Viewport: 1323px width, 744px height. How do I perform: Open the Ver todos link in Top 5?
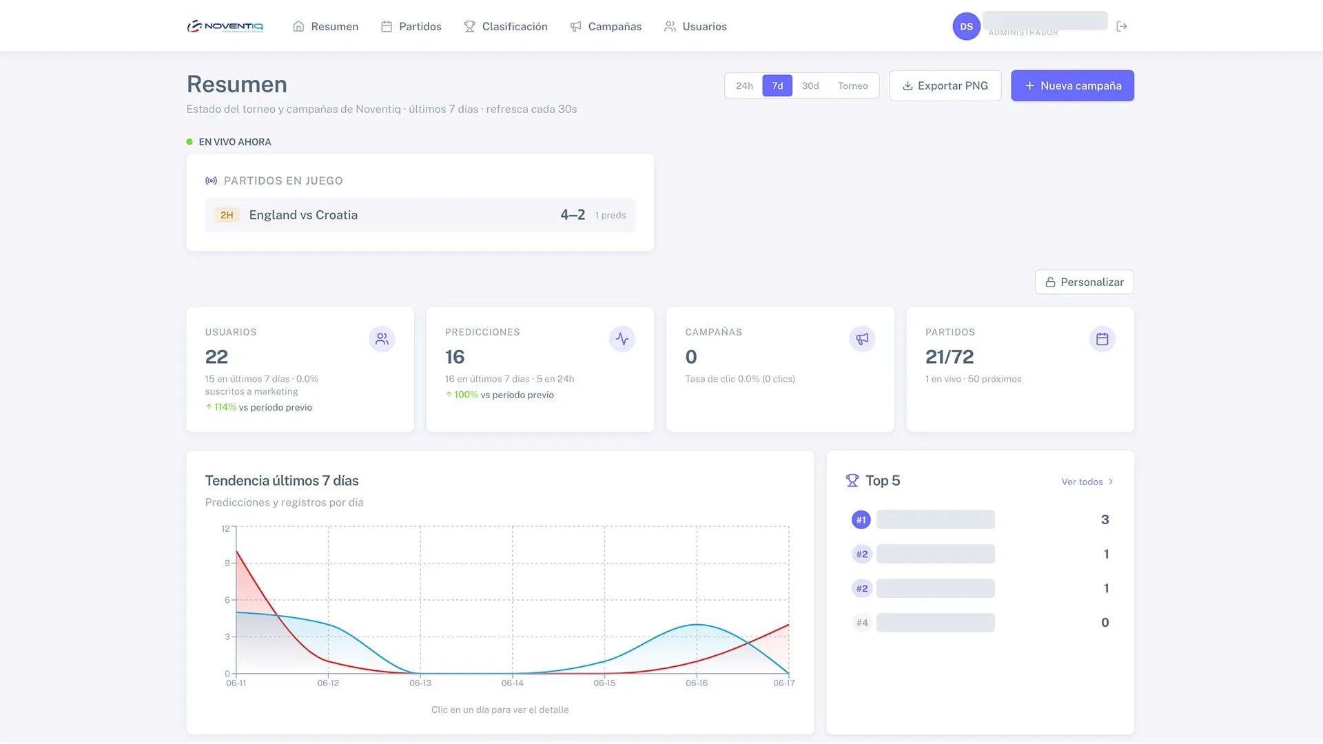pos(1087,482)
